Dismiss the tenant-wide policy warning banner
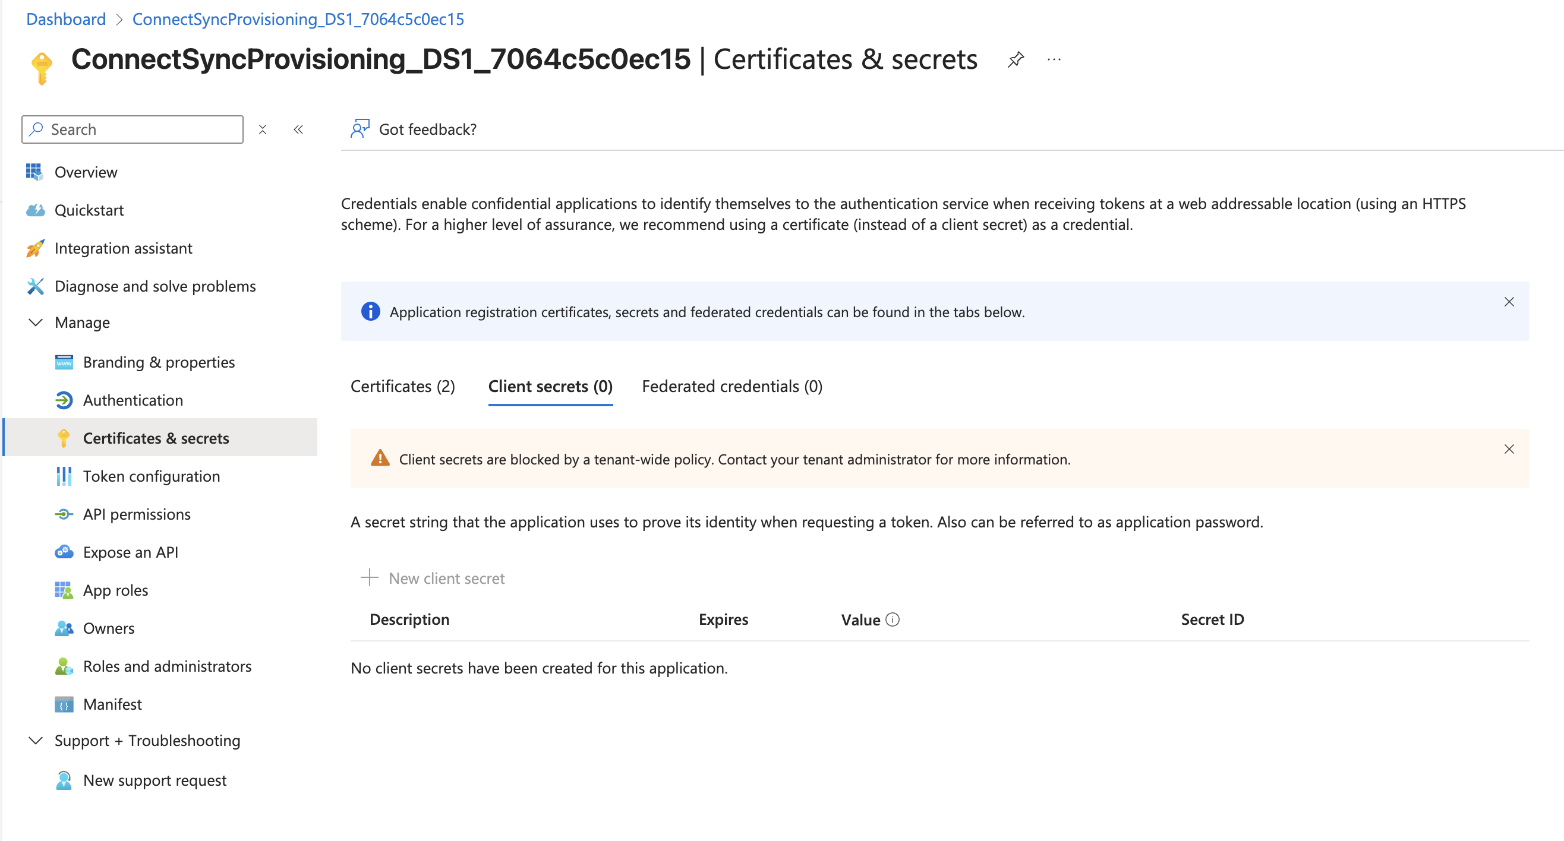 (1509, 449)
